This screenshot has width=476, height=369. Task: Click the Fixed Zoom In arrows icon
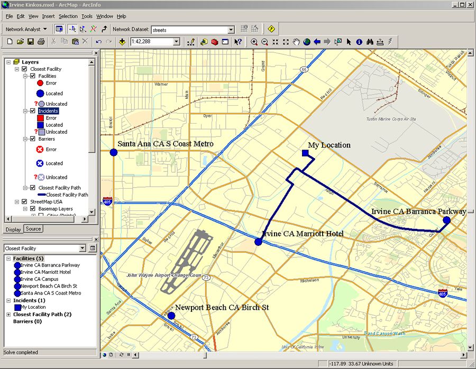coord(276,42)
